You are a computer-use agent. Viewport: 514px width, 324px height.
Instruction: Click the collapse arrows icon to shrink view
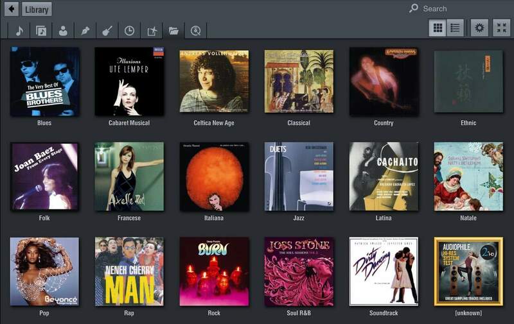[501, 28]
